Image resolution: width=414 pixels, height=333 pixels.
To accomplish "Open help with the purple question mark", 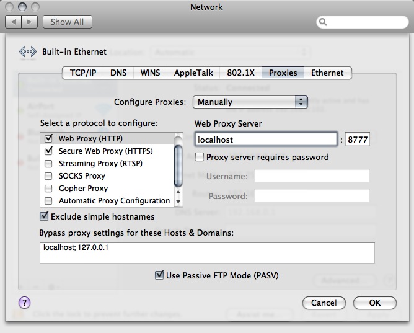I will [24, 303].
